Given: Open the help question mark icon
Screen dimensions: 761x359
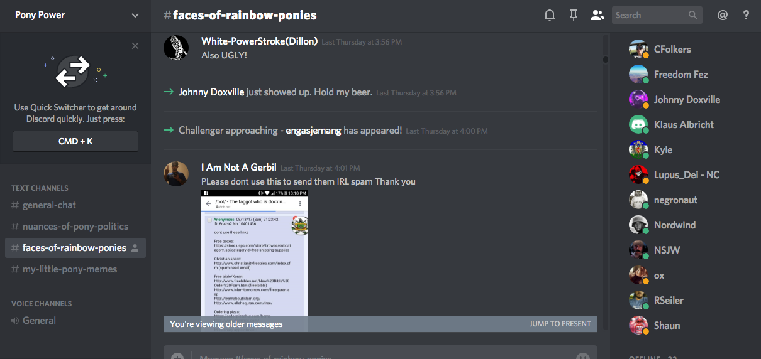Looking at the screenshot, I should tap(746, 15).
